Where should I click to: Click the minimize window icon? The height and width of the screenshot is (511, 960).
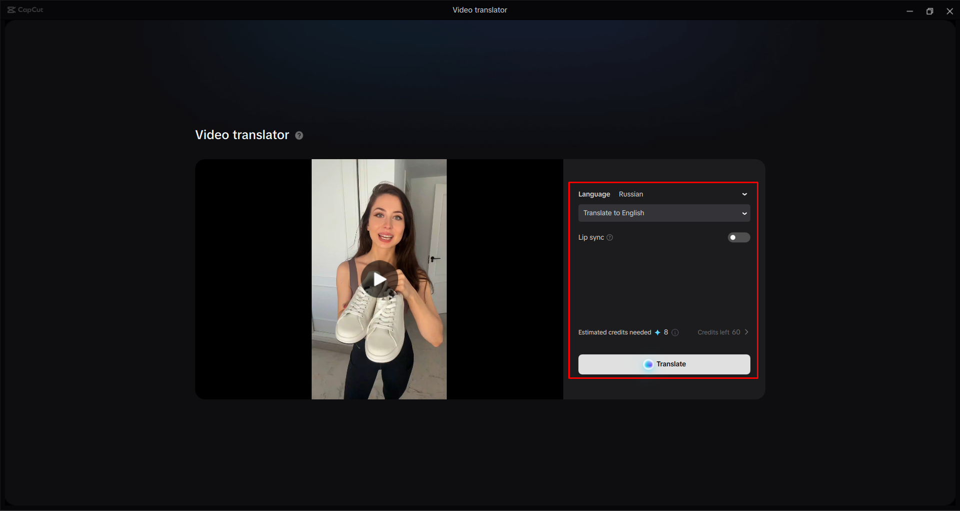click(910, 11)
